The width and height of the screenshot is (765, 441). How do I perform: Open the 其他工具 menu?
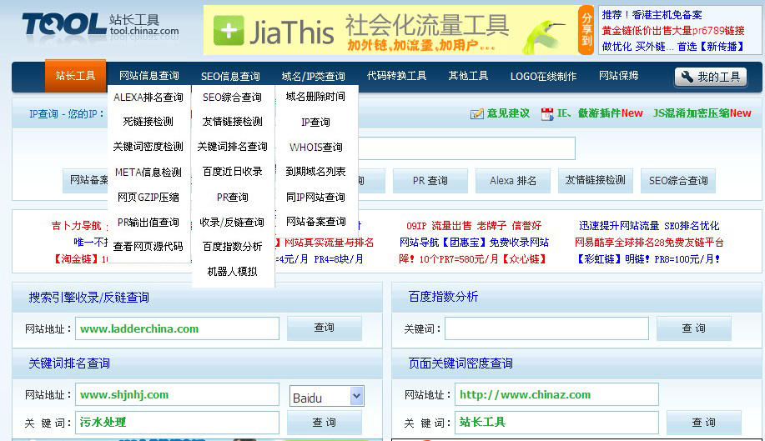[468, 76]
